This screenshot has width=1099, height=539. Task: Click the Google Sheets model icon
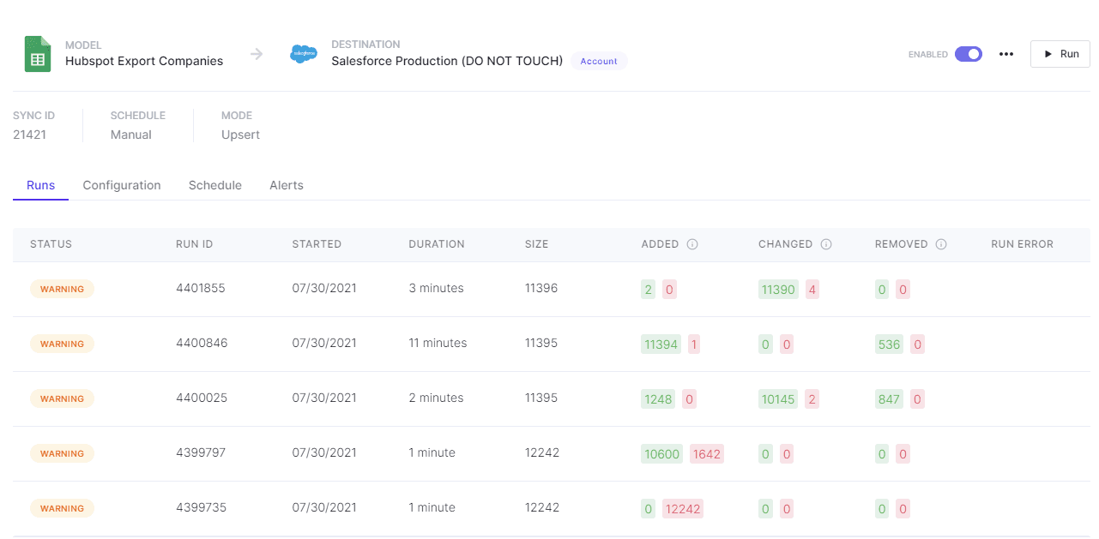click(37, 54)
